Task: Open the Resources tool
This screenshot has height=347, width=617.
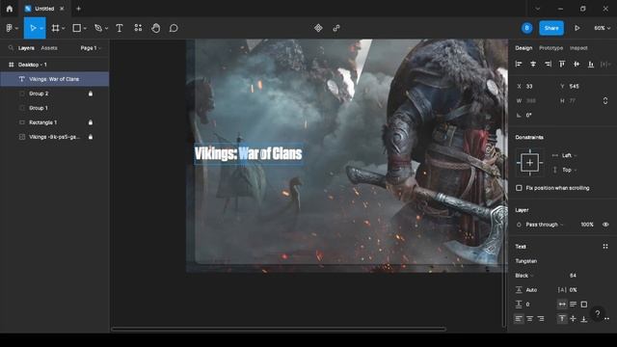Action: click(x=138, y=28)
